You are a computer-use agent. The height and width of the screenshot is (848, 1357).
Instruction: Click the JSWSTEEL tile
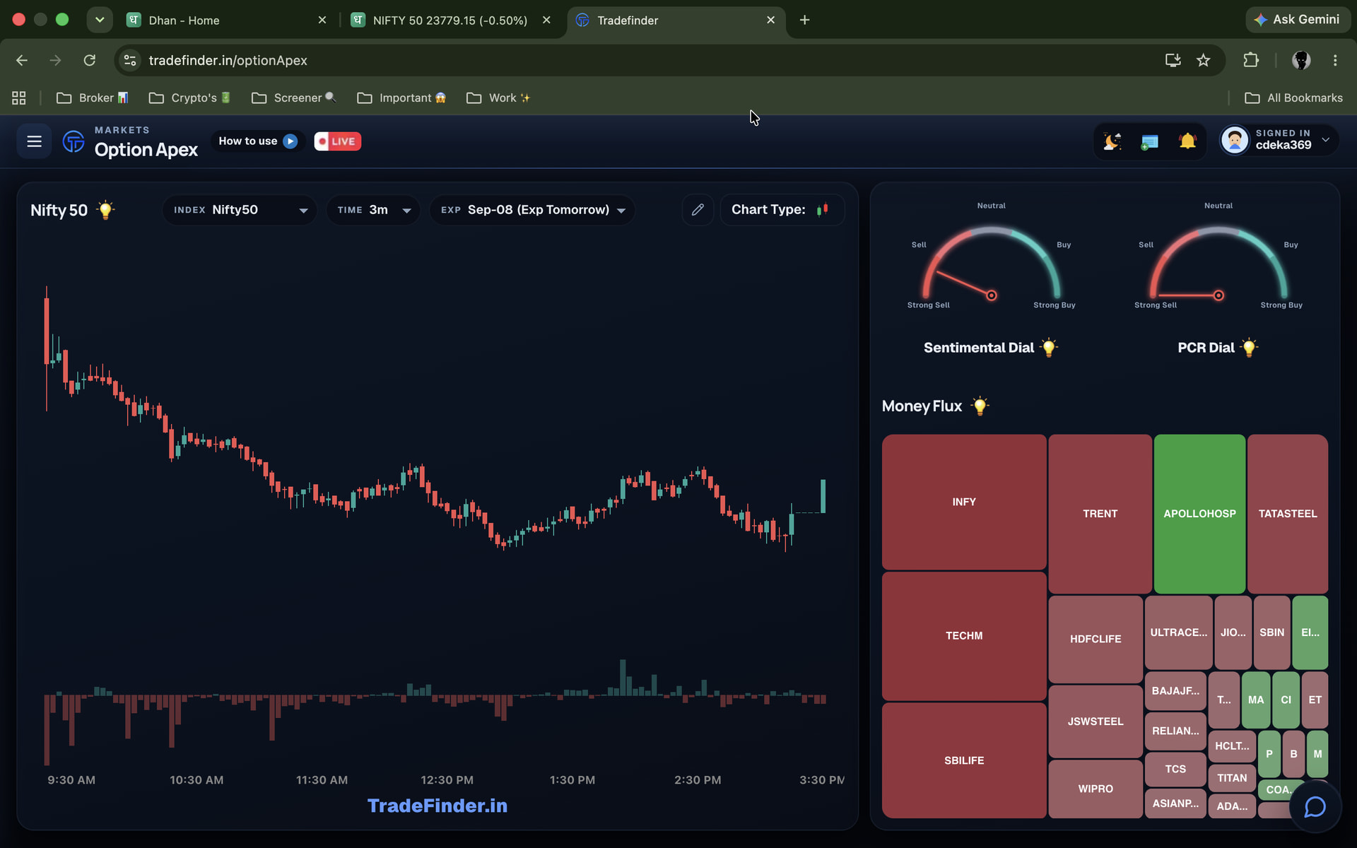(x=1095, y=722)
